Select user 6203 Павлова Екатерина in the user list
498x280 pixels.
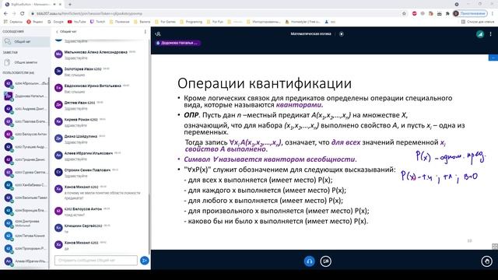pyautogui.click(x=25, y=121)
